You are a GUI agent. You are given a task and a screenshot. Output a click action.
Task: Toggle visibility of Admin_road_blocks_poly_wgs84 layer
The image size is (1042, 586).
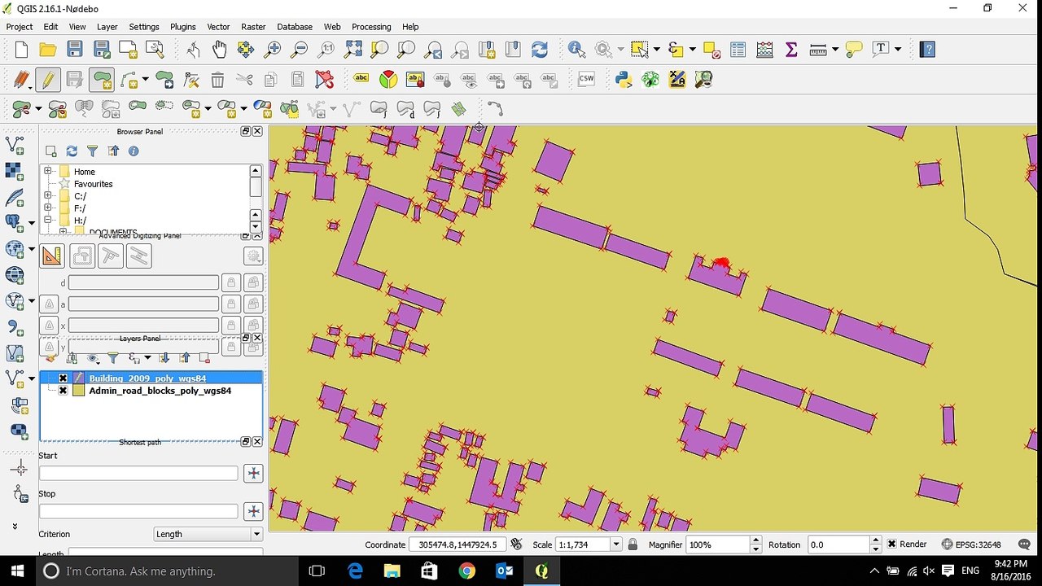tap(63, 391)
